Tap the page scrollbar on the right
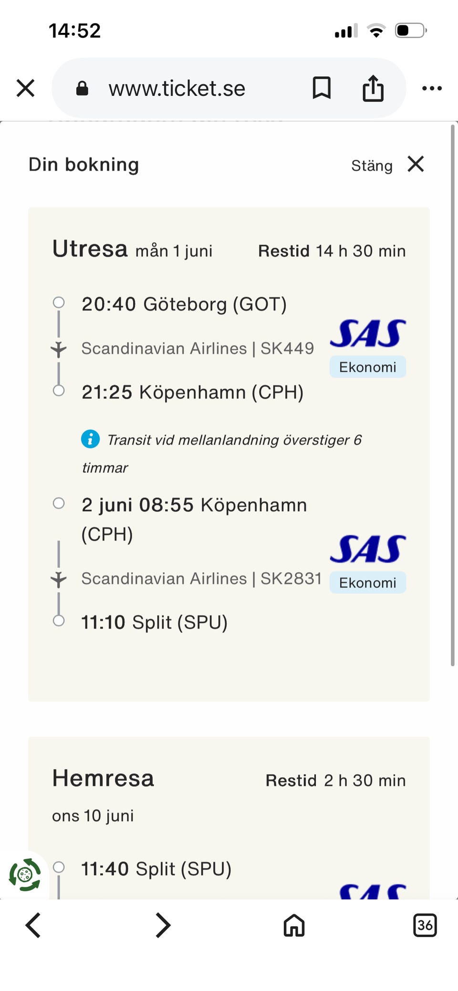The image size is (458, 991). (452, 395)
